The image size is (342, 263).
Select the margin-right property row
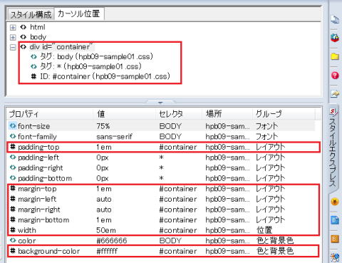[x=162, y=210]
